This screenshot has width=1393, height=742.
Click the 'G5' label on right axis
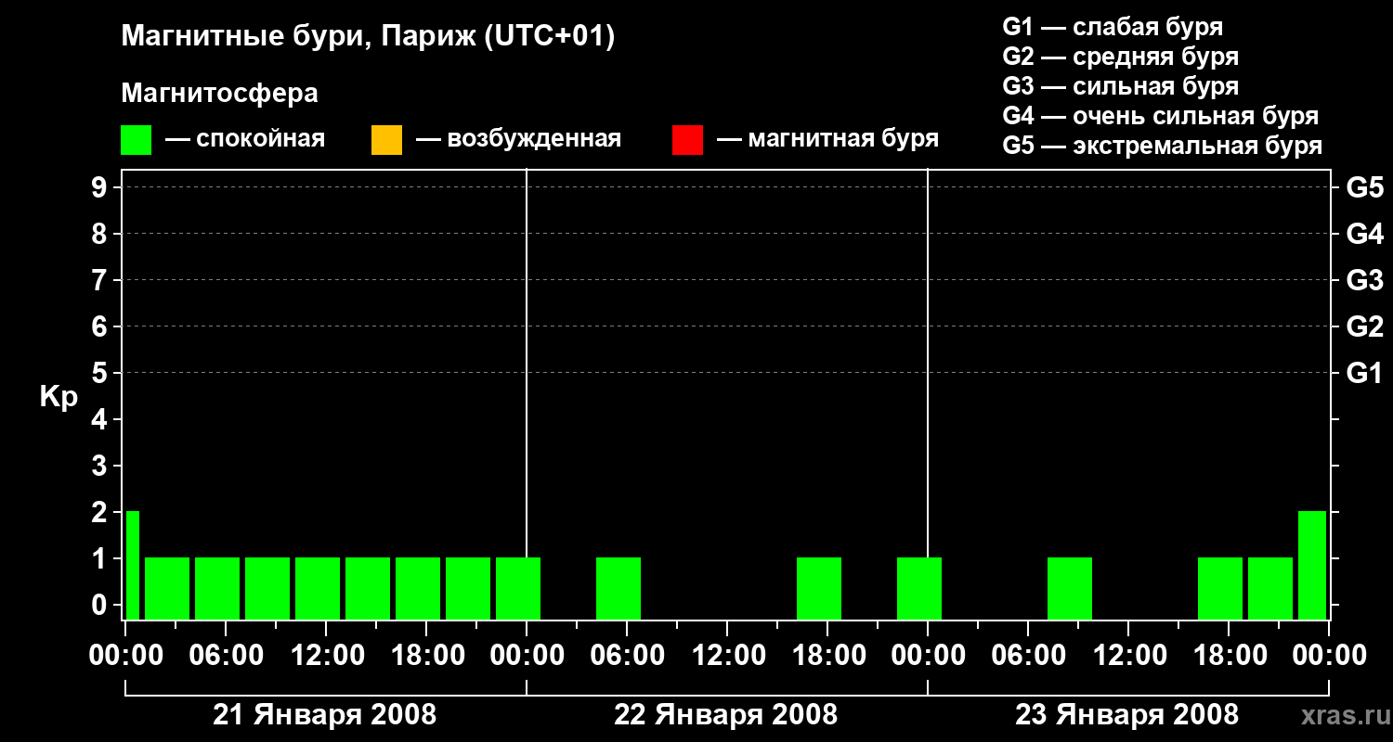click(x=1364, y=187)
